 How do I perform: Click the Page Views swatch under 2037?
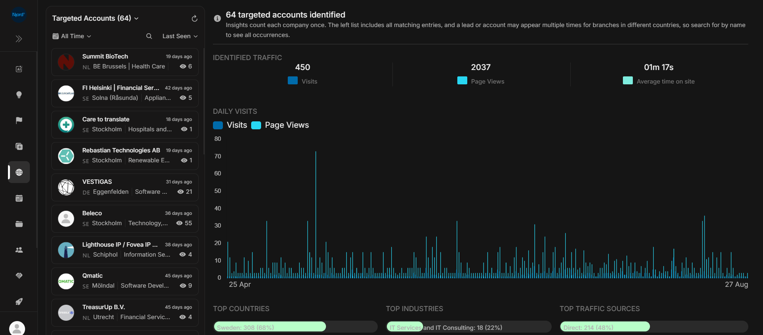click(x=462, y=81)
